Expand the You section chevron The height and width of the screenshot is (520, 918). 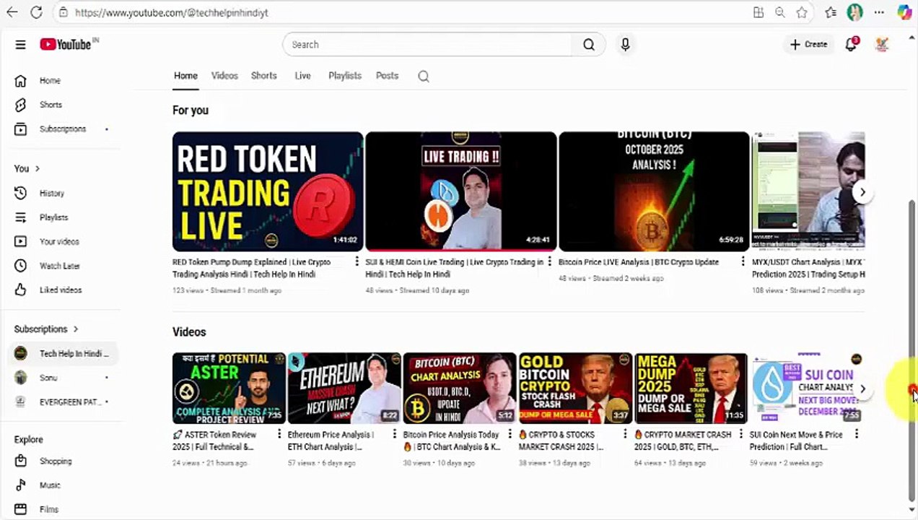(x=38, y=169)
